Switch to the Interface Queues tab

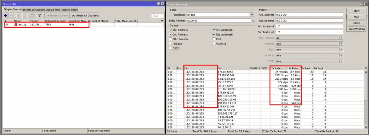tap(34, 10)
